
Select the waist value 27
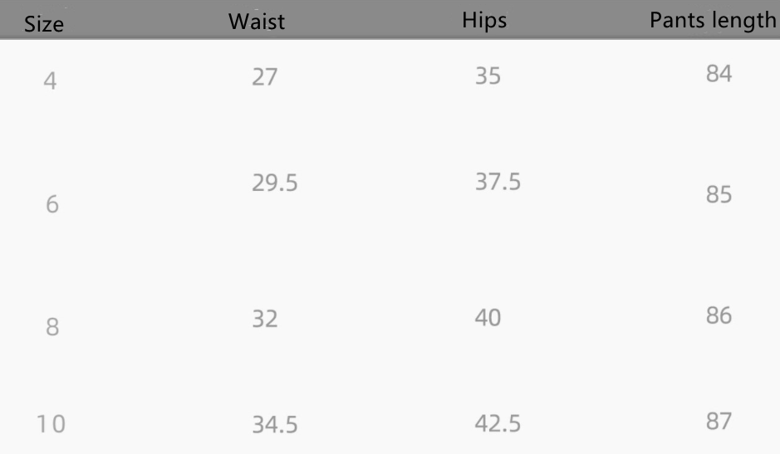tap(265, 78)
